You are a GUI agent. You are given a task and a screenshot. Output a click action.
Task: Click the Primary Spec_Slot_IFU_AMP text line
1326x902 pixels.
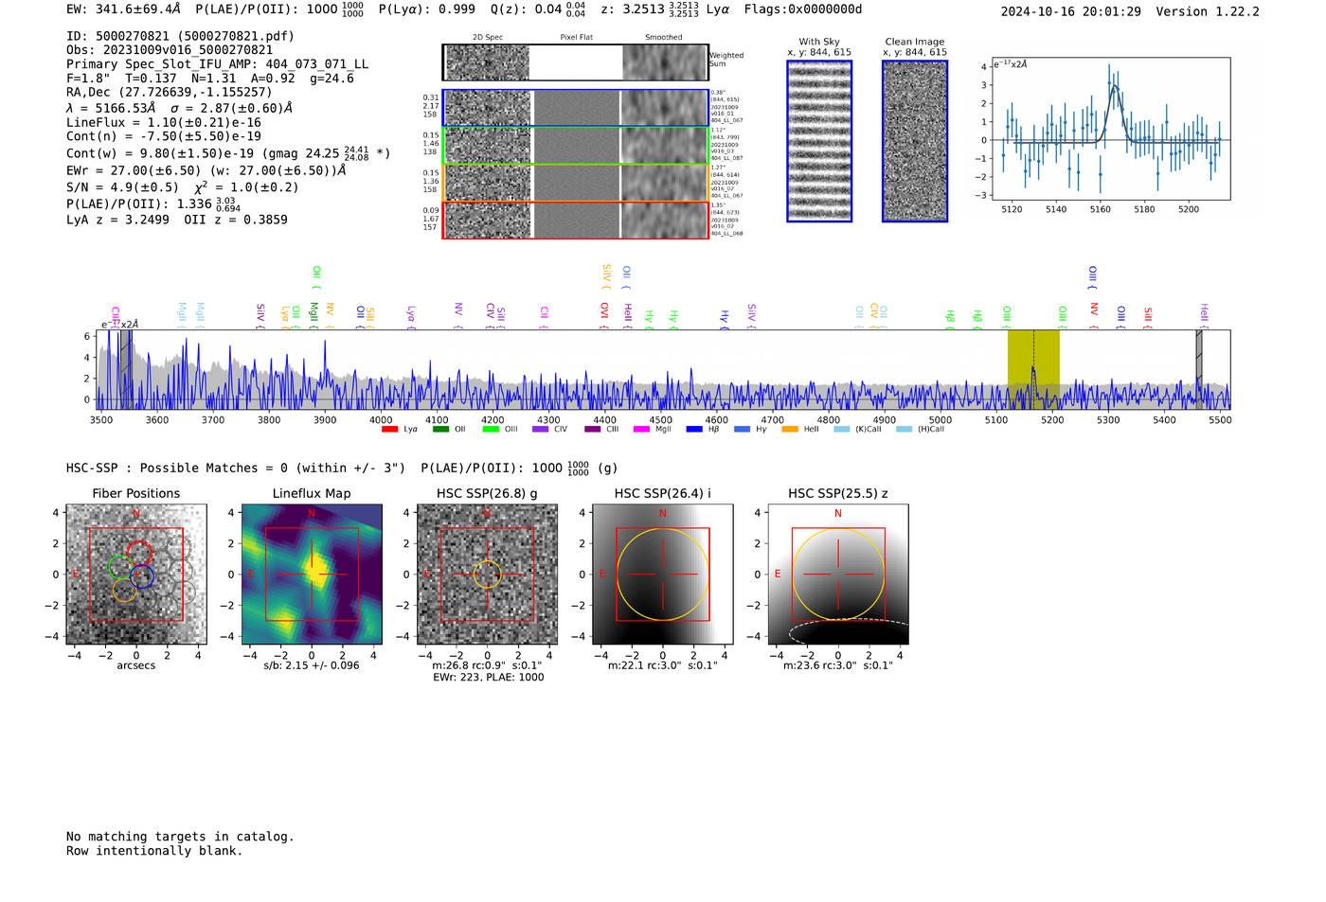tap(218, 64)
